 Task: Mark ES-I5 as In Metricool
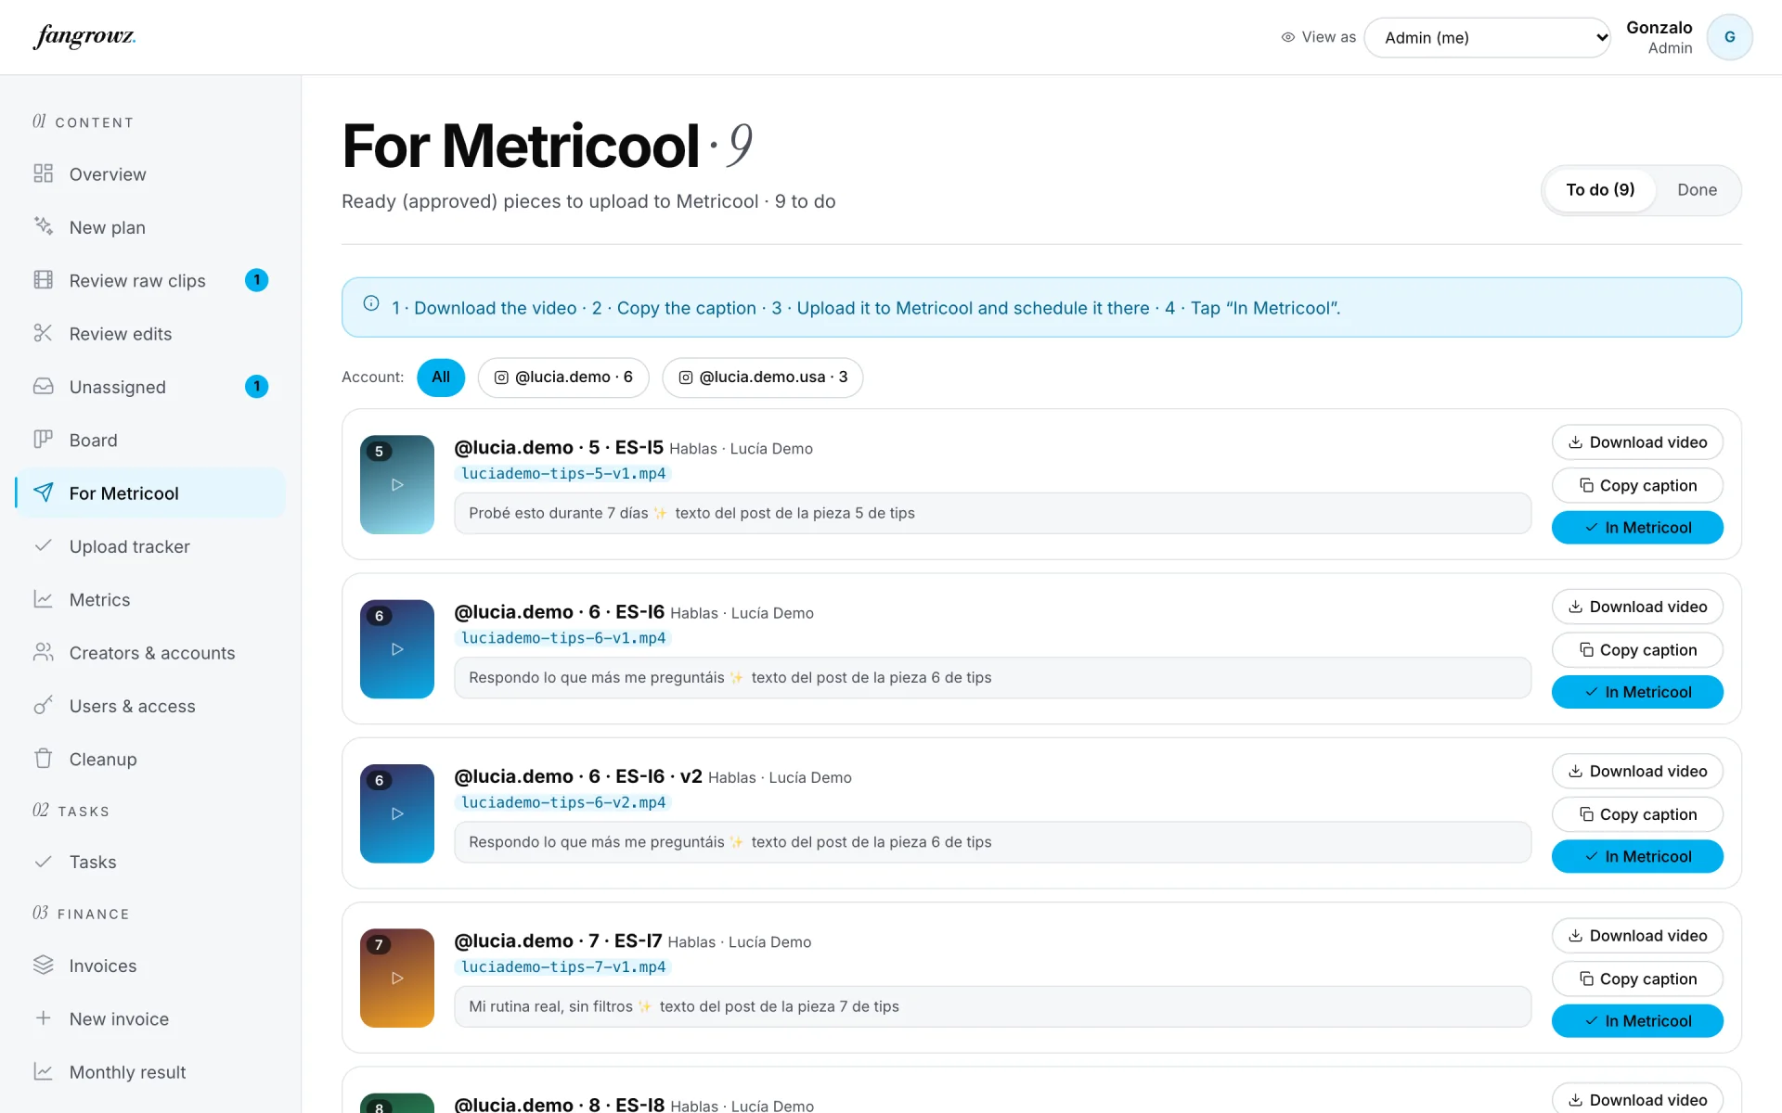[1637, 528]
